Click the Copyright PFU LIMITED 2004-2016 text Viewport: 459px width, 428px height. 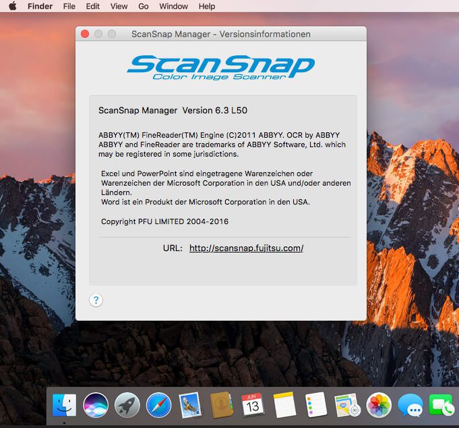coord(164,221)
